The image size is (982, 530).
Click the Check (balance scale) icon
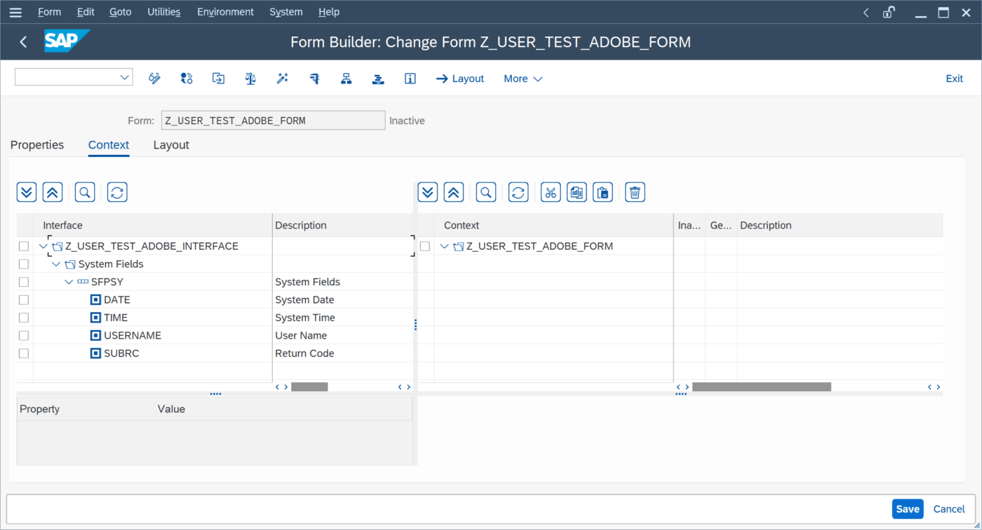pos(250,79)
